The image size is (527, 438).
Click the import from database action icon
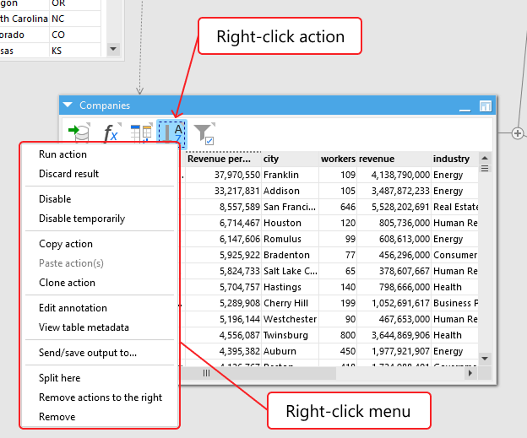click(79, 133)
